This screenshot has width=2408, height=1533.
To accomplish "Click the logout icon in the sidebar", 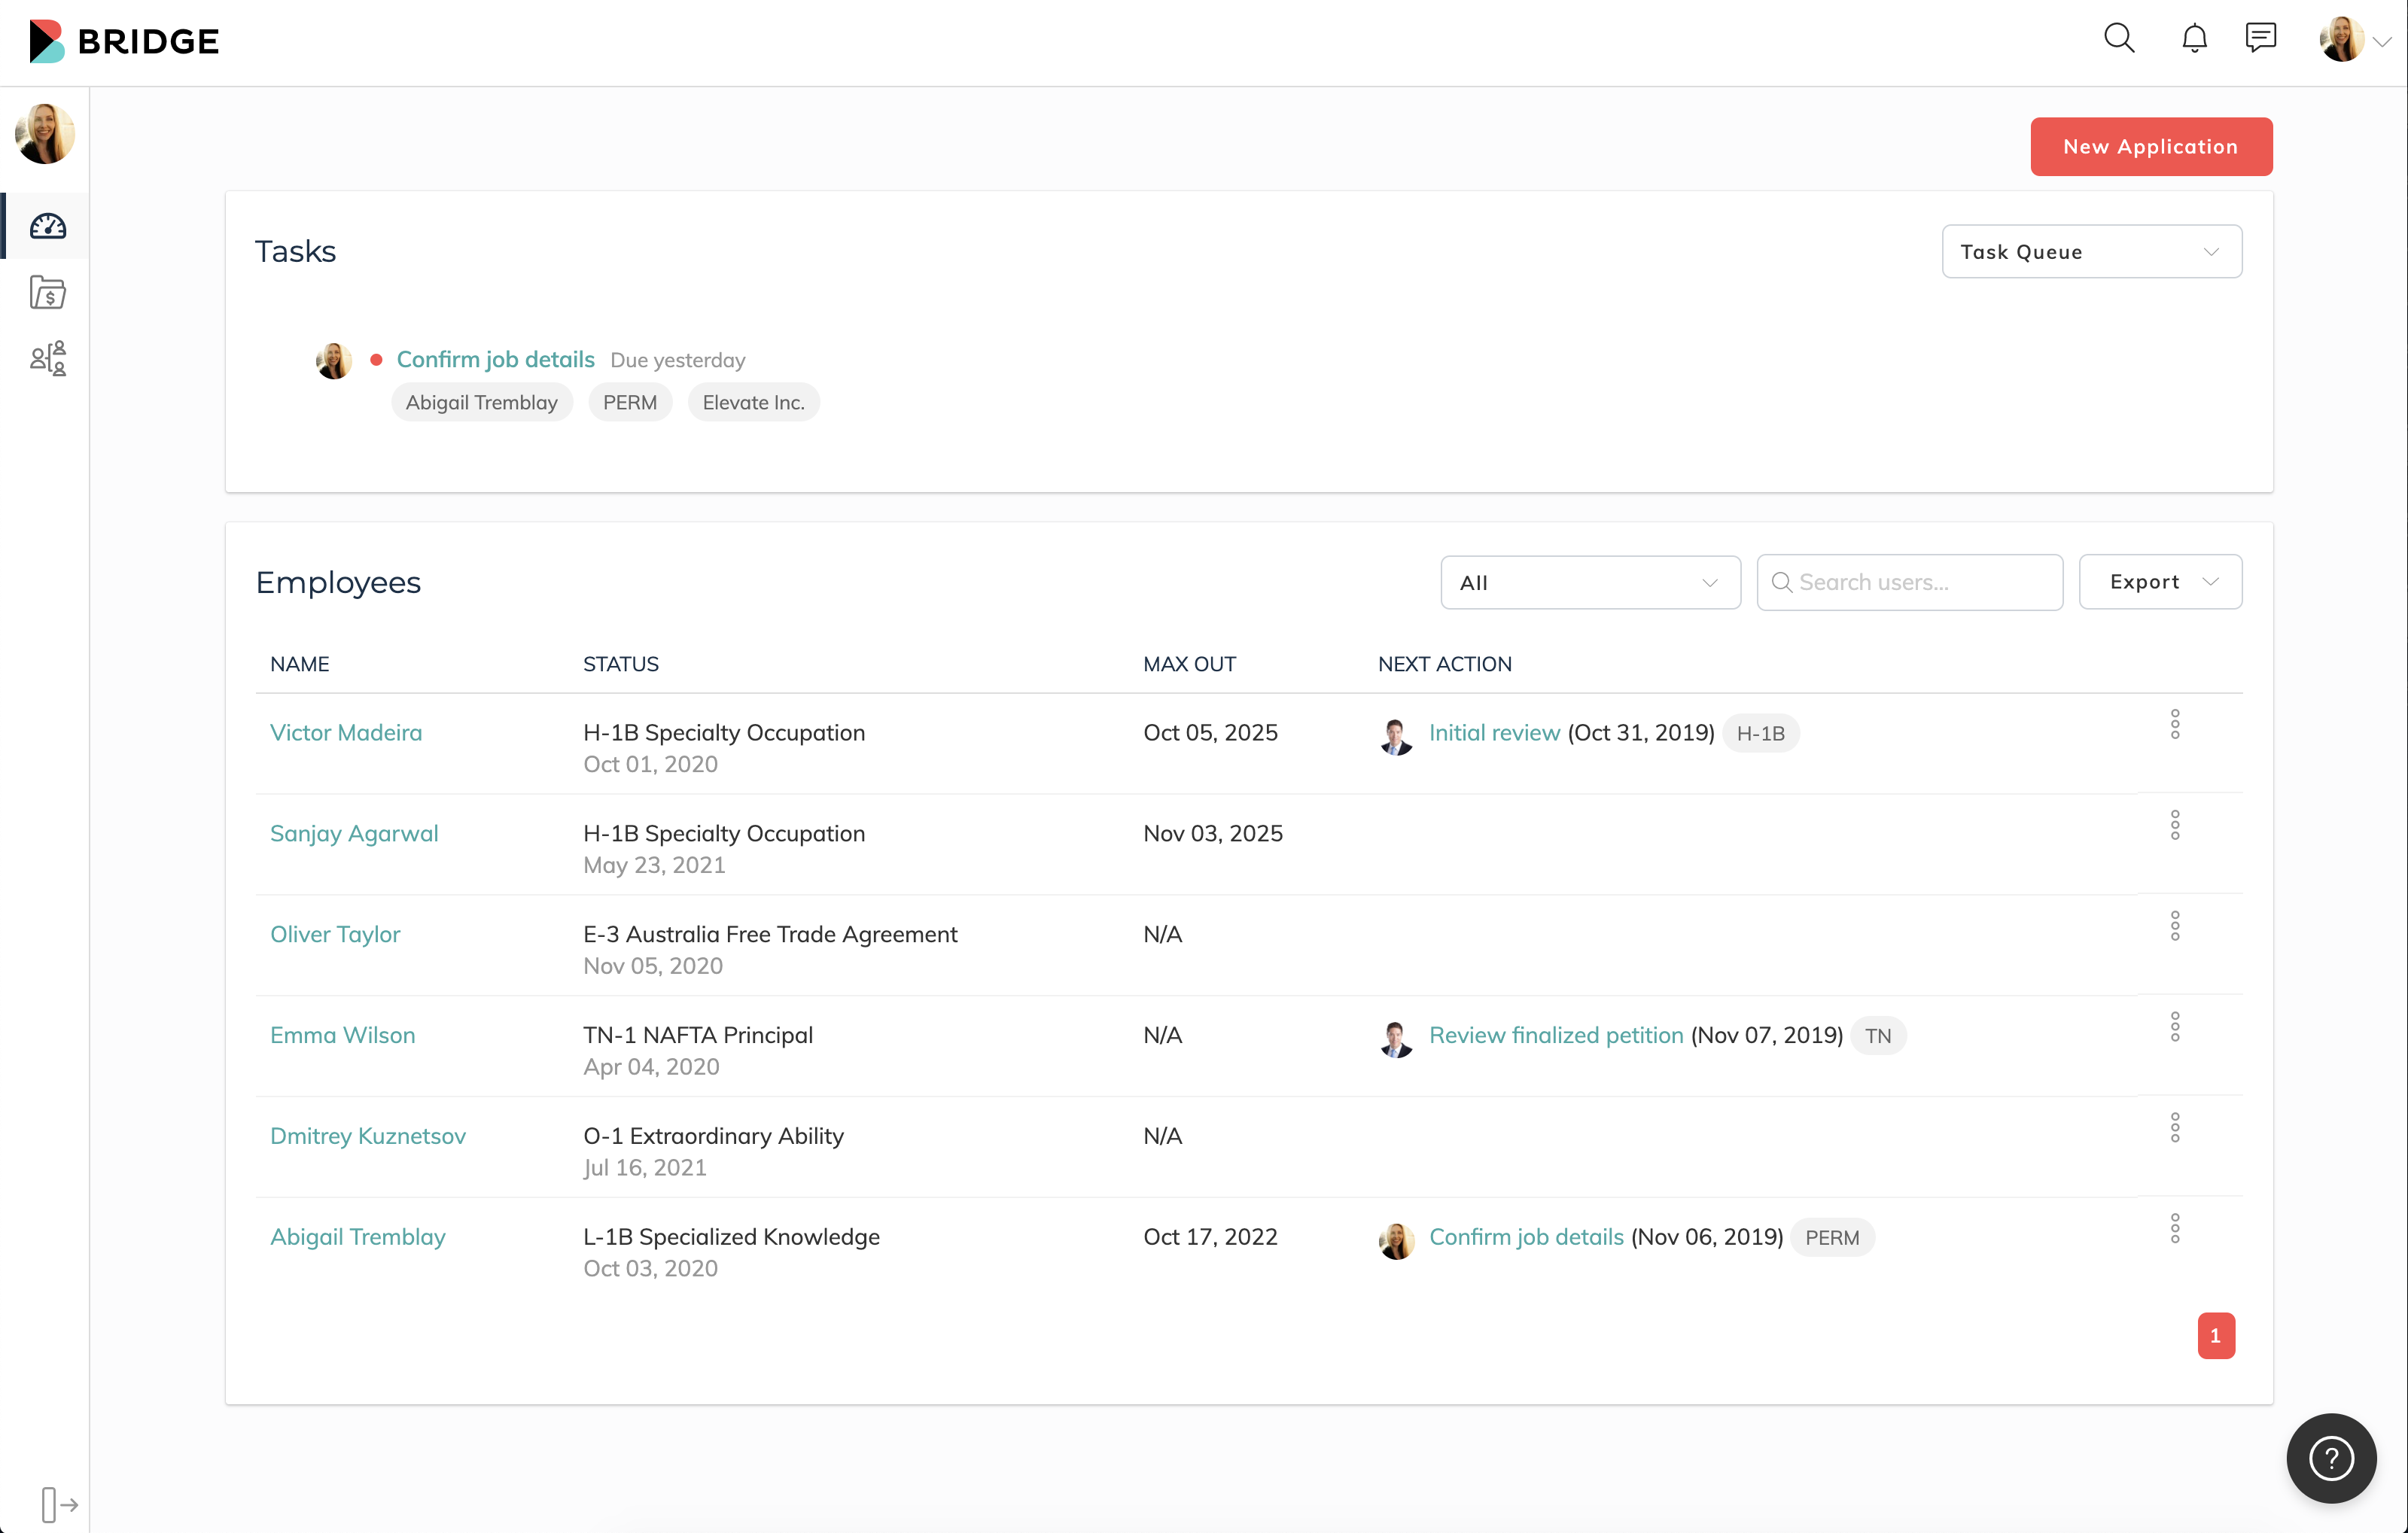I will (59, 1503).
